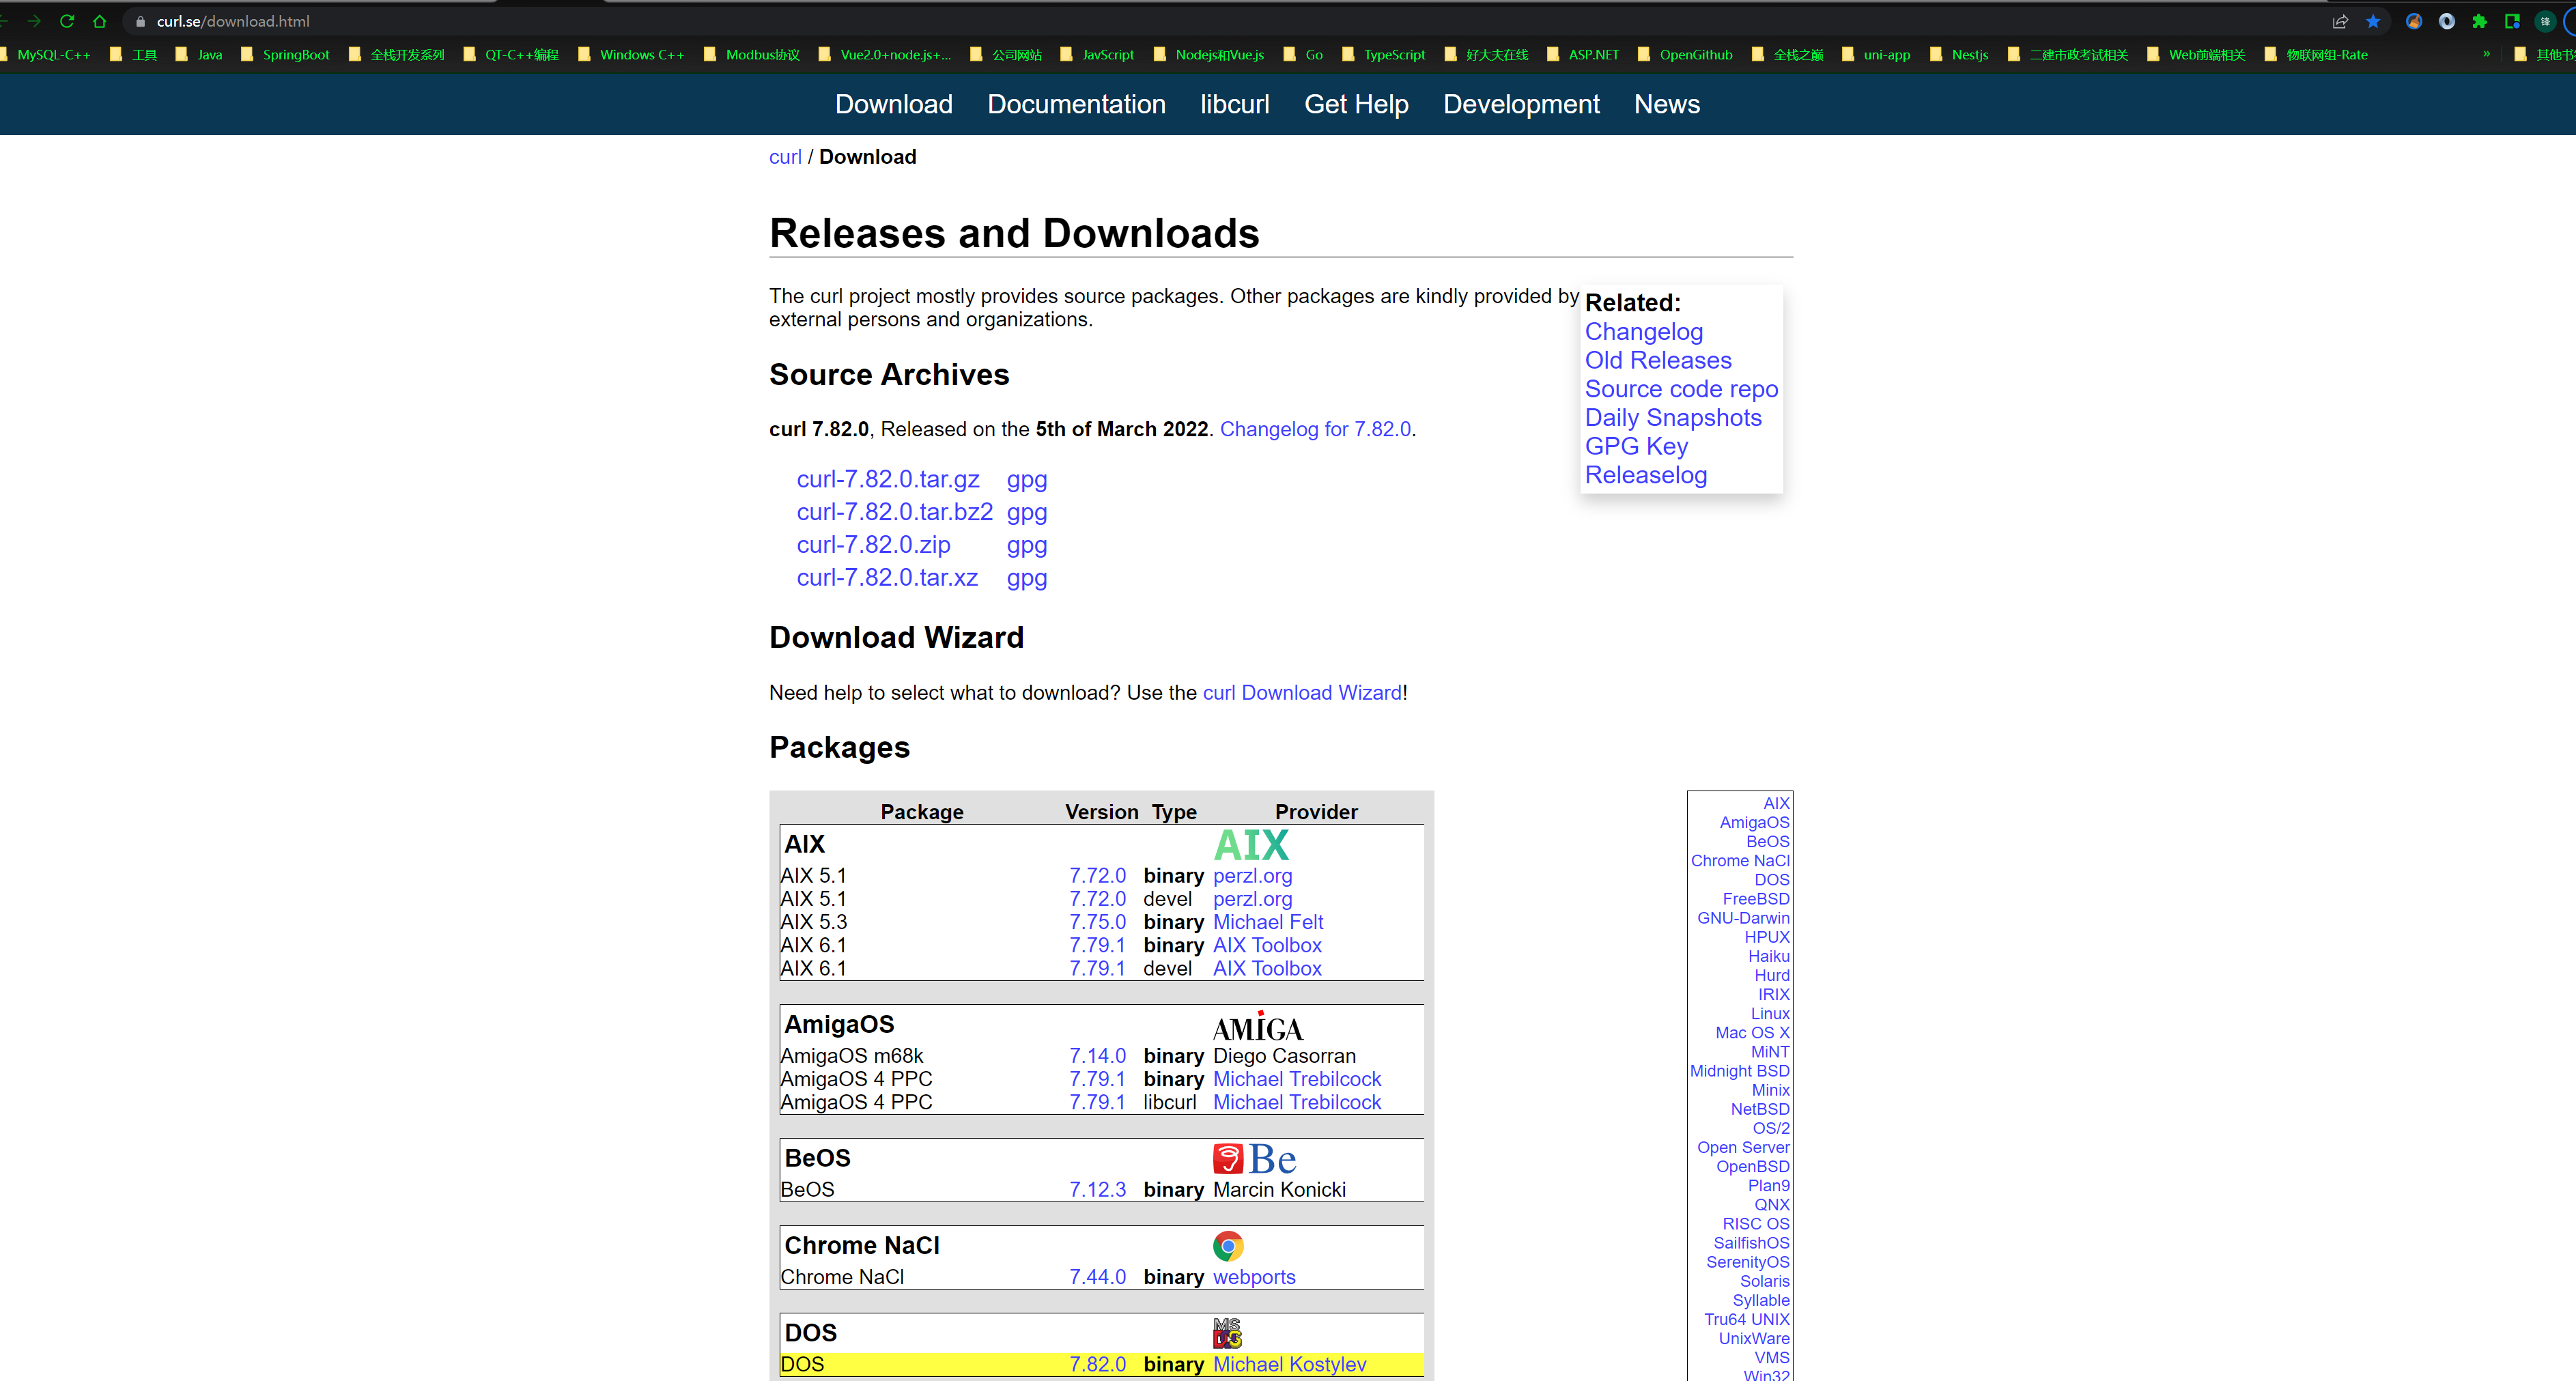Click the AIX logo image

tap(1251, 845)
